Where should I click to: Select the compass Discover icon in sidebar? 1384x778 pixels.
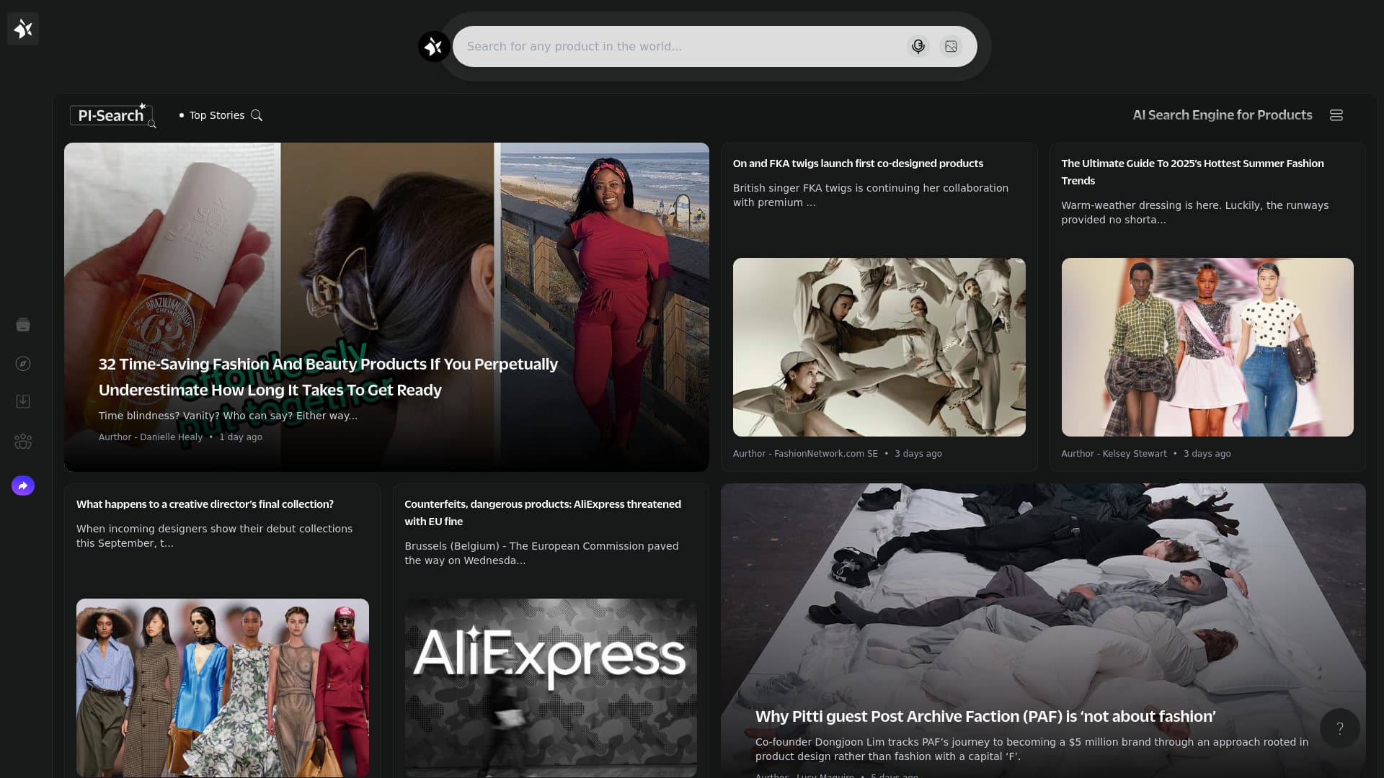[22, 364]
